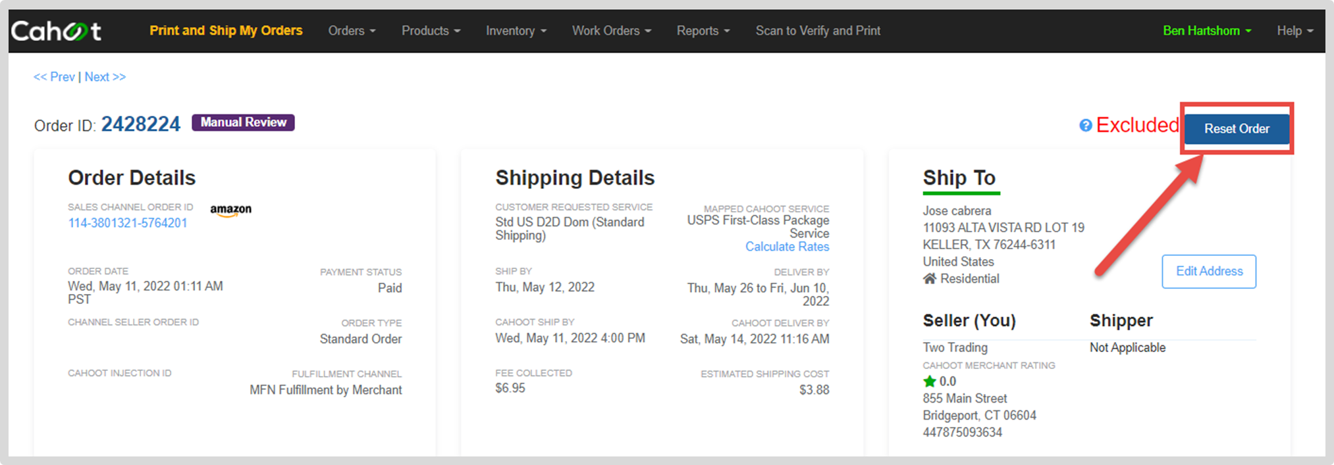Click the green merchant rating star

point(930,381)
